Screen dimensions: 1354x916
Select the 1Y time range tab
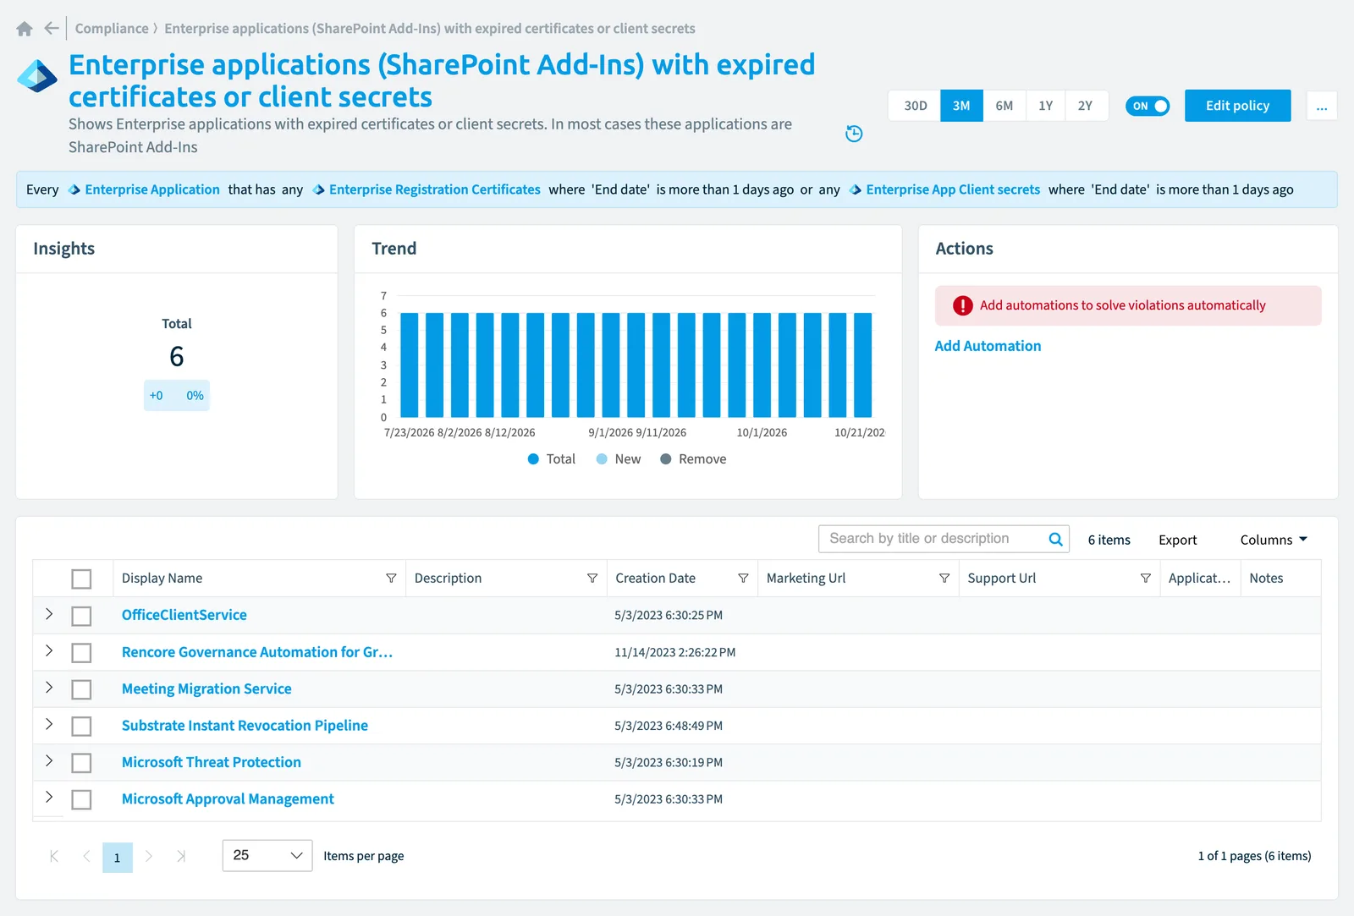1046,106
